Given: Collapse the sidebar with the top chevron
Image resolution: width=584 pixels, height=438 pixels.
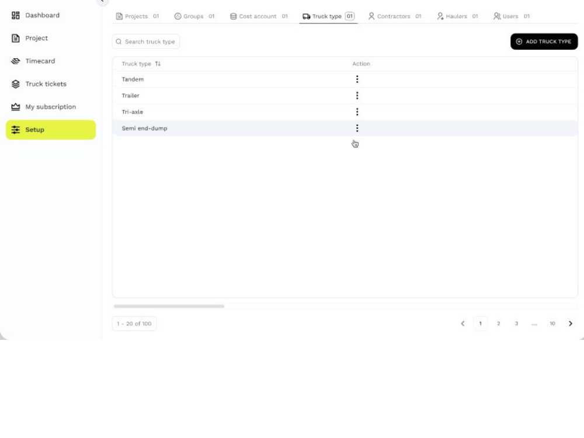Looking at the screenshot, I should point(102,2).
